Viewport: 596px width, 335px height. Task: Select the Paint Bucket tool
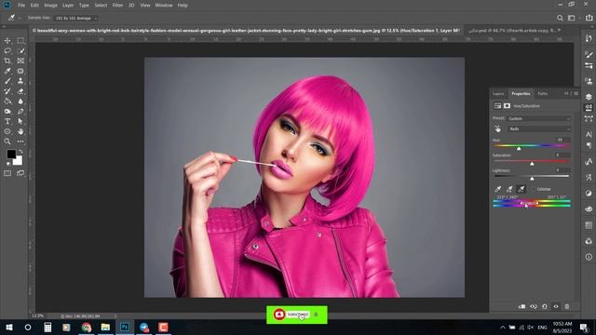point(7,101)
